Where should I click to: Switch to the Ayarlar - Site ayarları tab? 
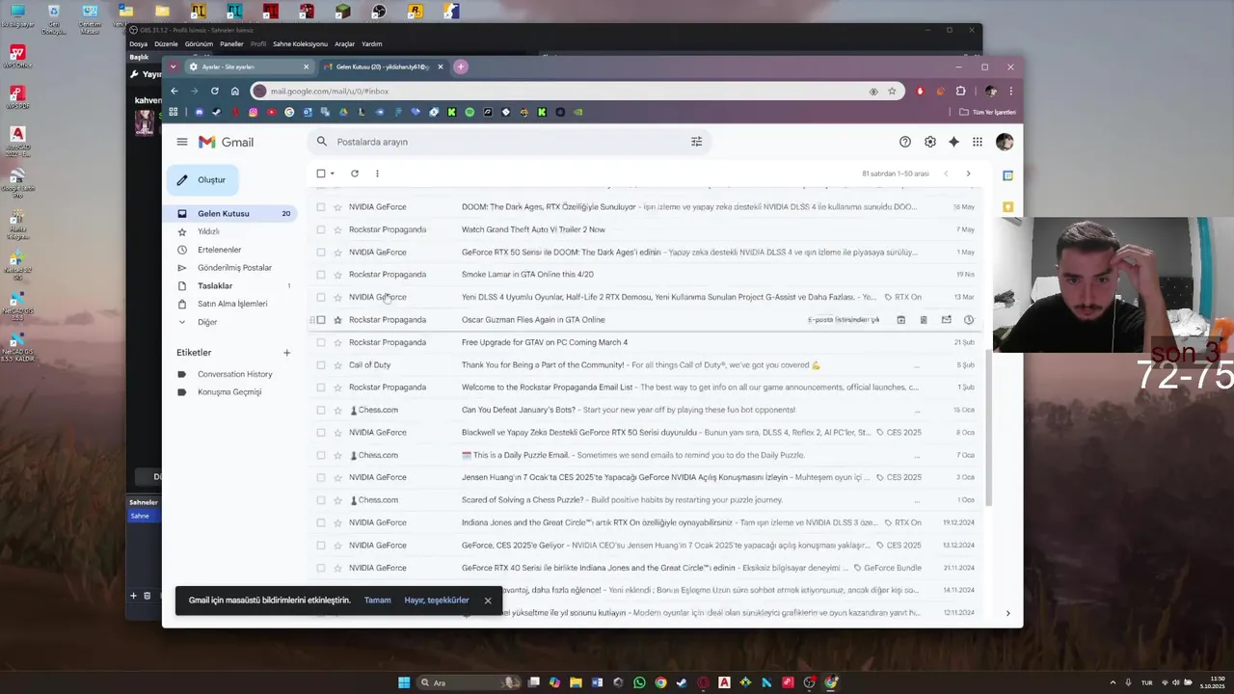click(248, 67)
